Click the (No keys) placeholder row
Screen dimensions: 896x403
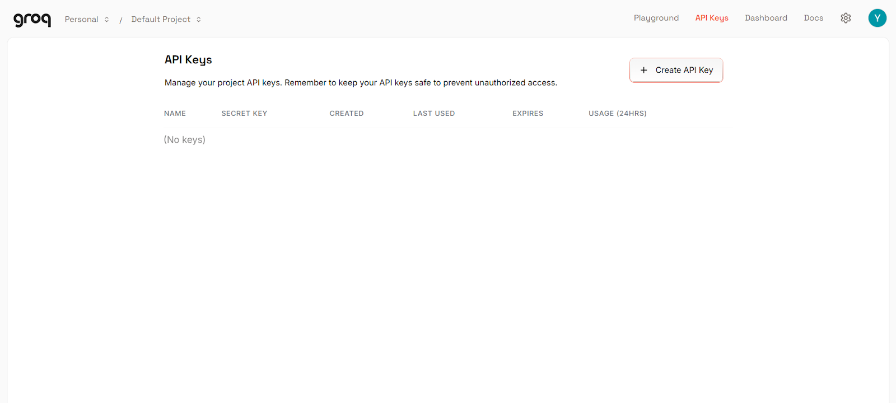(184, 139)
